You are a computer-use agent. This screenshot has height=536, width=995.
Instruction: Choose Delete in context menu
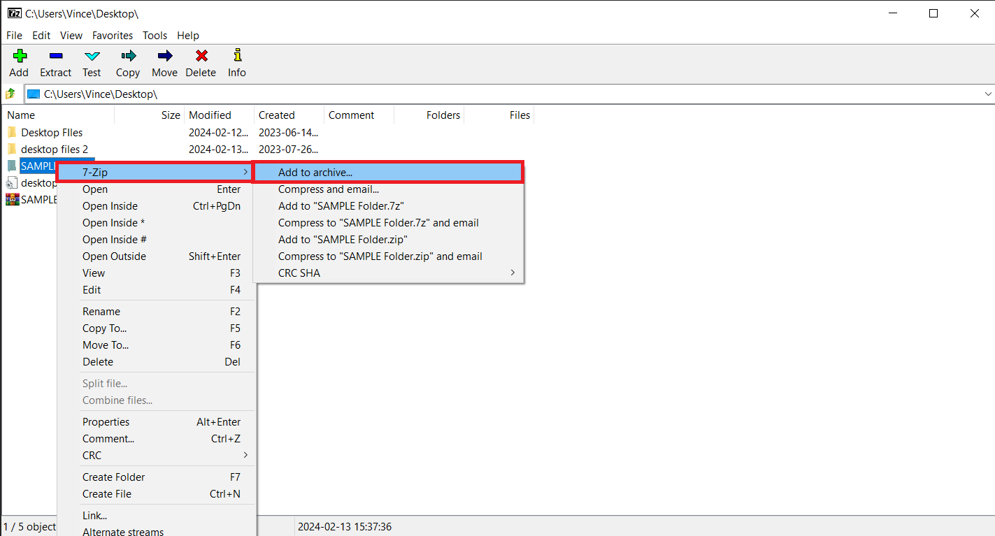(157, 362)
